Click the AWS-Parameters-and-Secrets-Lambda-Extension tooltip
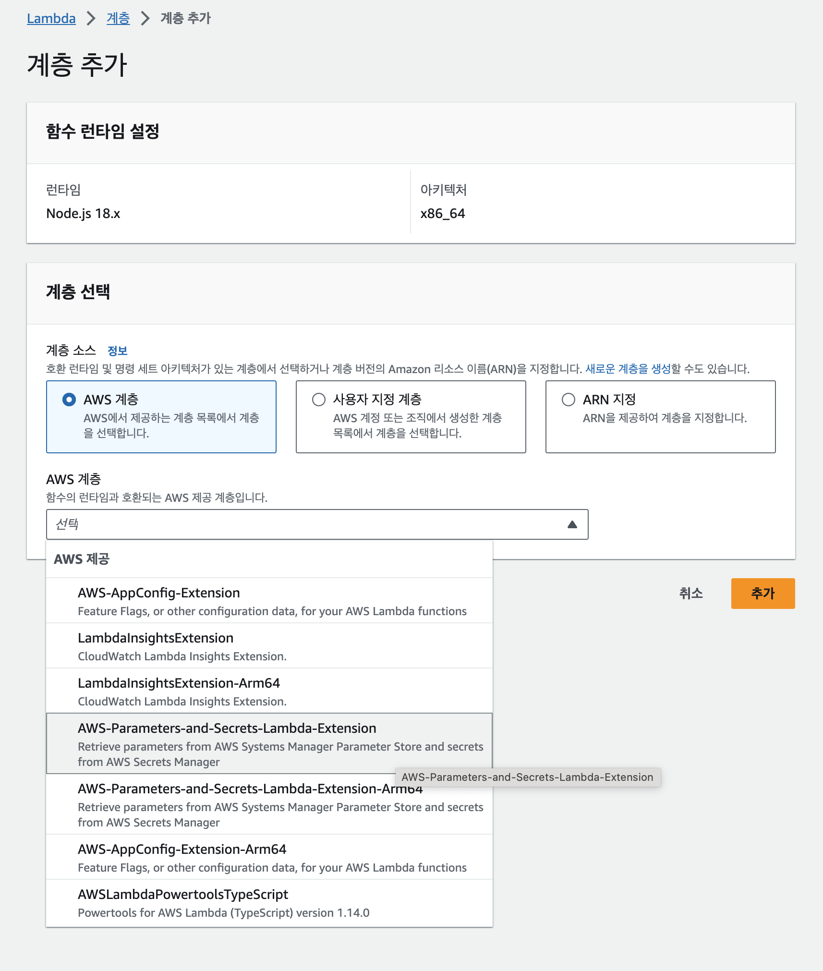 coord(527,777)
